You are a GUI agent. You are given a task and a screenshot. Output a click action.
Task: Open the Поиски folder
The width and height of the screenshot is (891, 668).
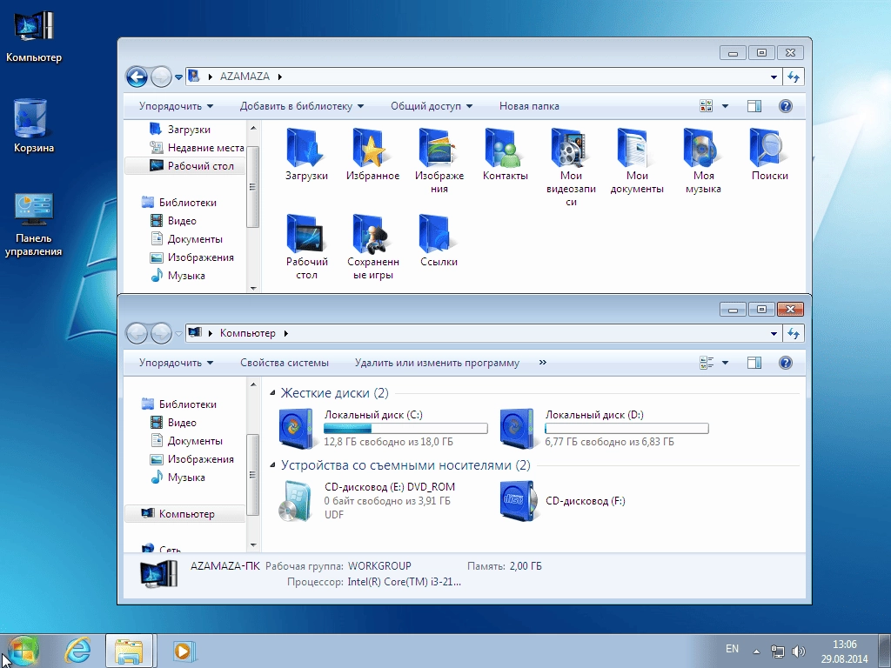tap(769, 155)
